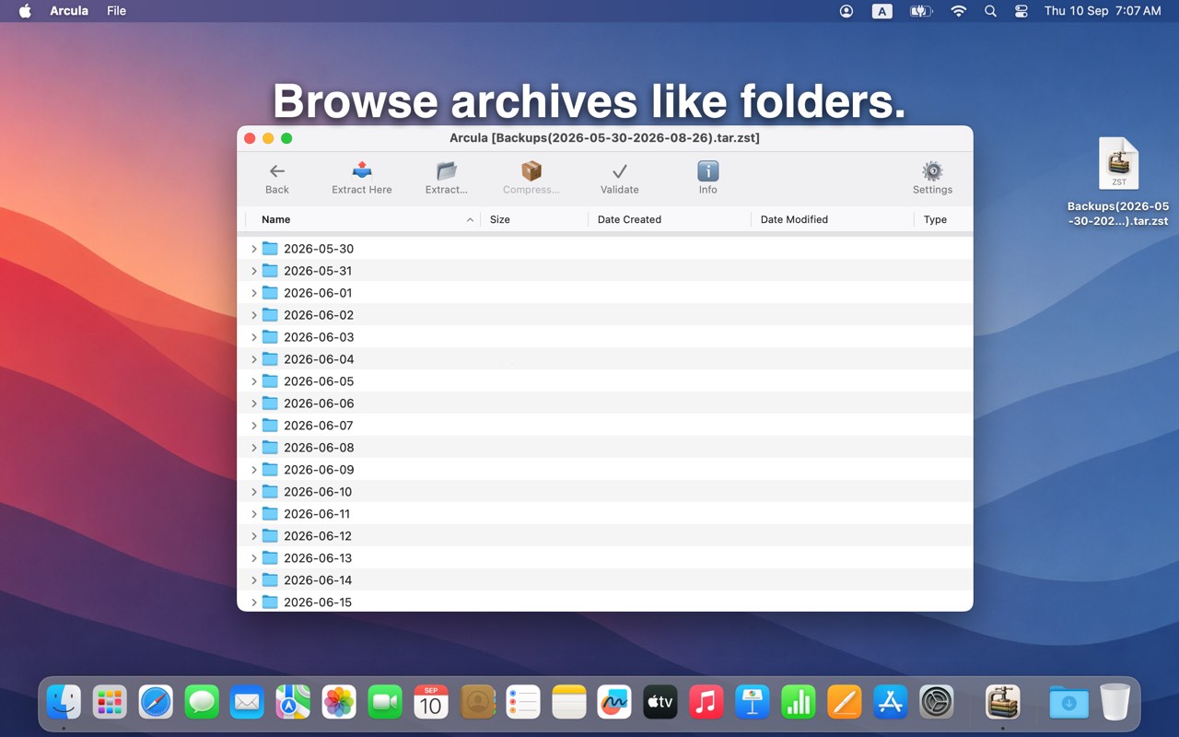Open Freeform from the Dock

[614, 703]
